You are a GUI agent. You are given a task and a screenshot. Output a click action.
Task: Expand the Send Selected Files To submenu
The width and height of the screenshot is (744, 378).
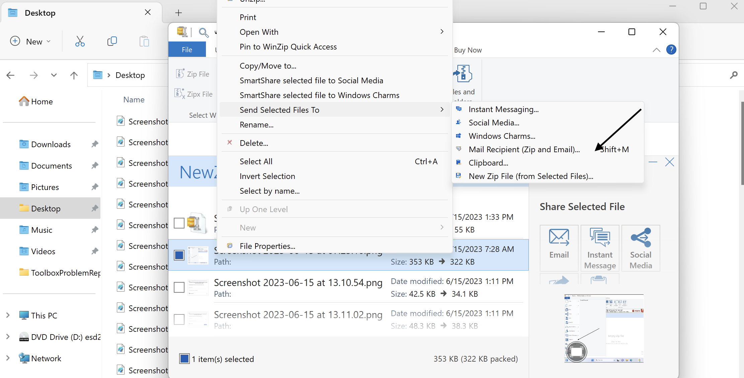click(x=442, y=109)
